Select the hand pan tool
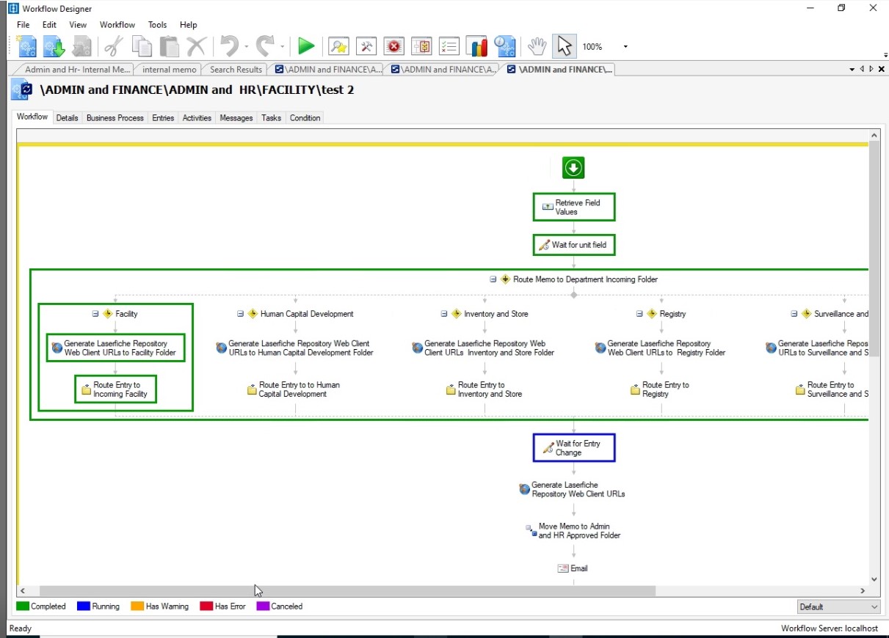Viewport: 889px width, 638px height. tap(537, 46)
